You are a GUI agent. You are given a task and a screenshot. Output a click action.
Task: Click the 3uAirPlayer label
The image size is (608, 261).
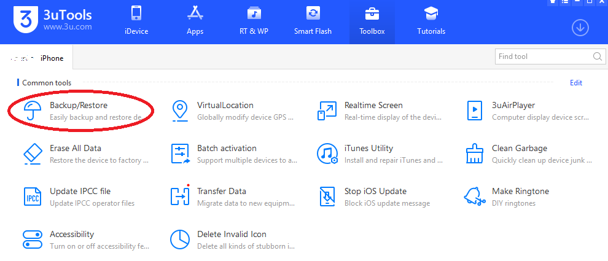tap(513, 105)
